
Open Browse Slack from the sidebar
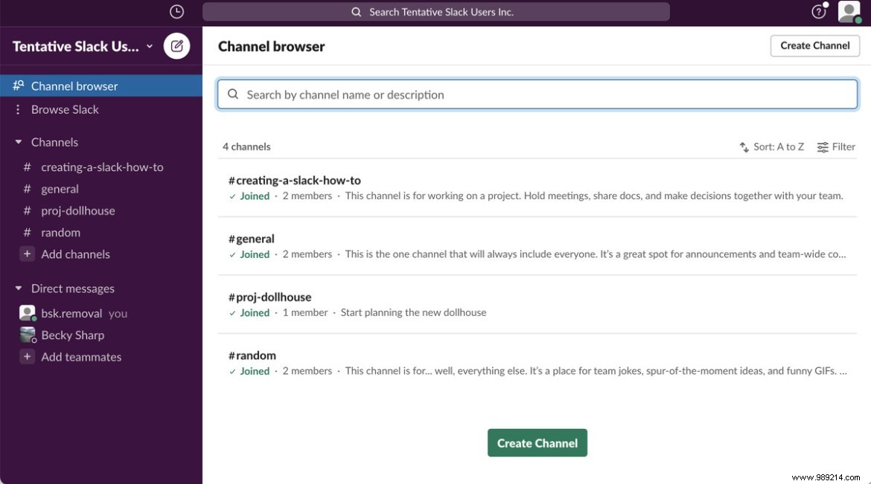pos(65,109)
